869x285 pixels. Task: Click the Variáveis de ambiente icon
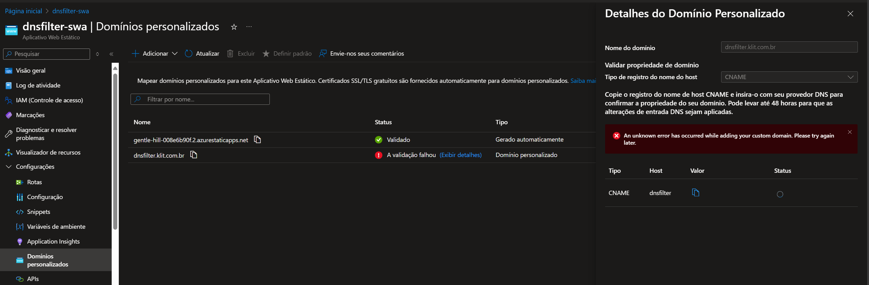(x=19, y=227)
